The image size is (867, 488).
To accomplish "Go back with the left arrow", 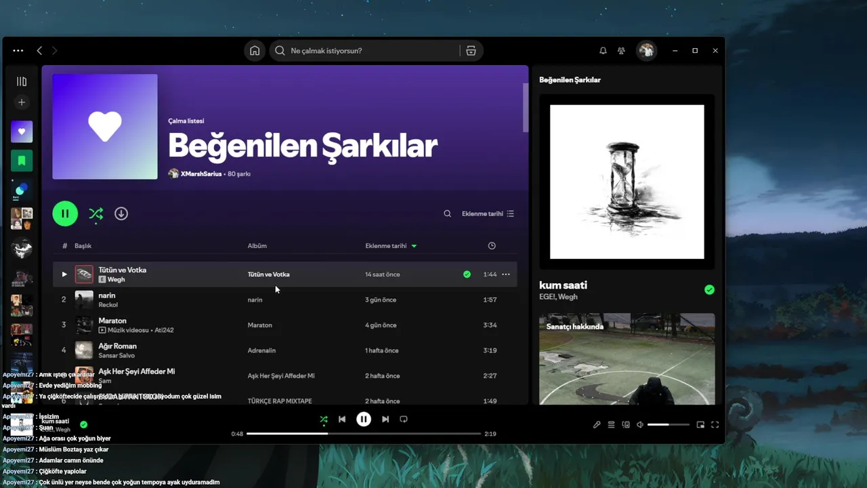I will tap(39, 51).
